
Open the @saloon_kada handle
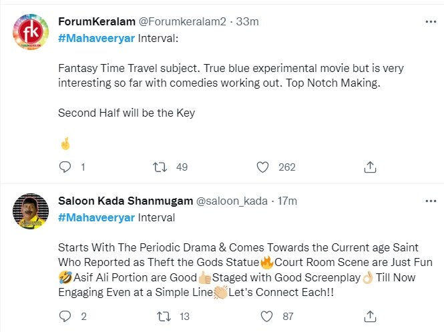(232, 201)
